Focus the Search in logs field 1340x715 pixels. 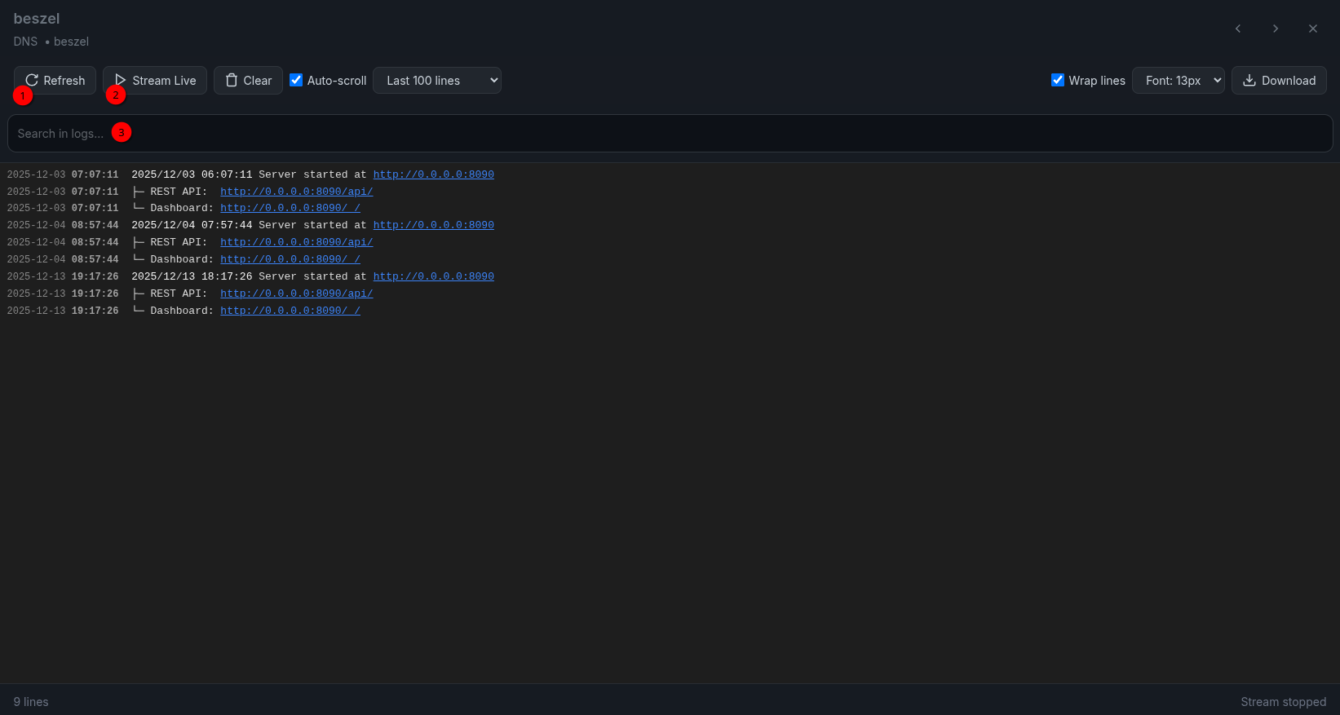click(669, 134)
